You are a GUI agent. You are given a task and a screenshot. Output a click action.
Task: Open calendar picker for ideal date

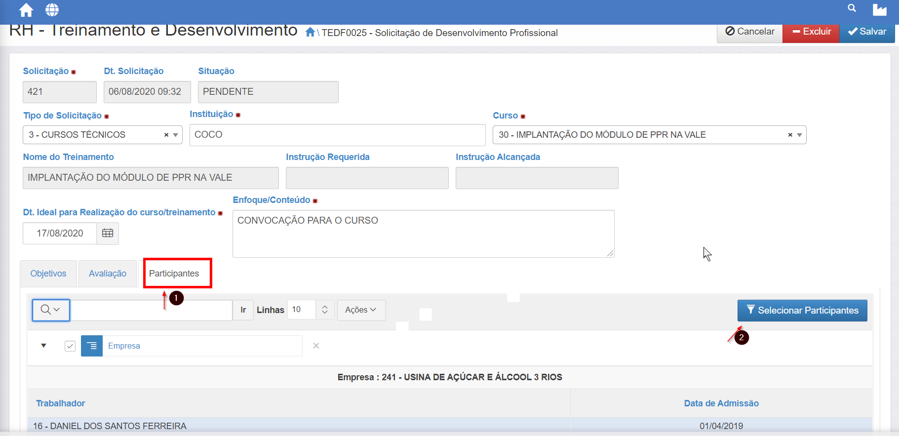[x=108, y=233]
